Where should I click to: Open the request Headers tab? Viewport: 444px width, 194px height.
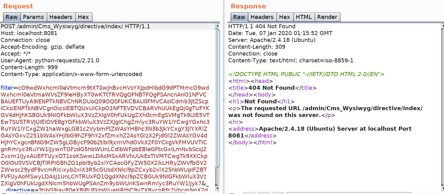click(x=61, y=17)
